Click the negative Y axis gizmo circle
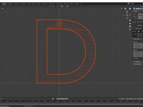143x107 pixels. [x=127, y=18]
